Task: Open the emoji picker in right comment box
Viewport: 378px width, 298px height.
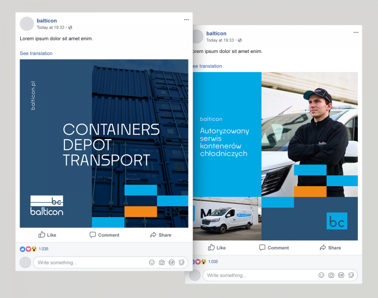Action: pyautogui.click(x=321, y=275)
